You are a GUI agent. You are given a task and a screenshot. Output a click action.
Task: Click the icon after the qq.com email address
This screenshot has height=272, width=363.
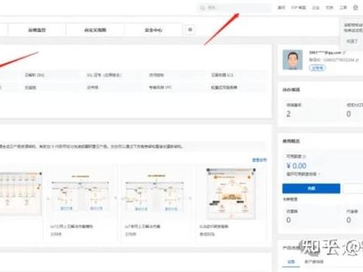click(x=344, y=53)
